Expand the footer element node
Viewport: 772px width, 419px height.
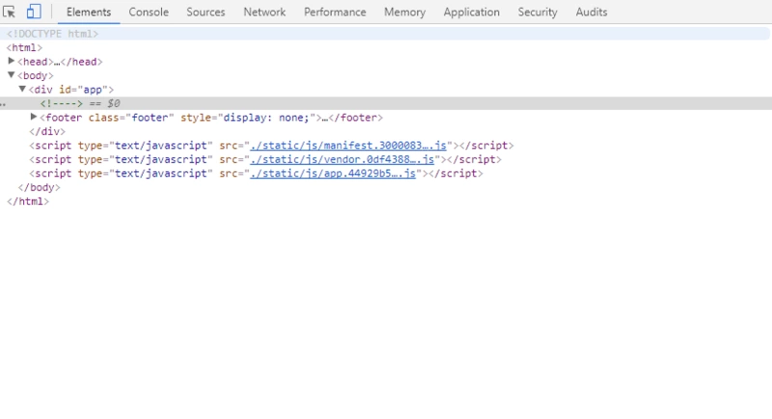point(34,117)
